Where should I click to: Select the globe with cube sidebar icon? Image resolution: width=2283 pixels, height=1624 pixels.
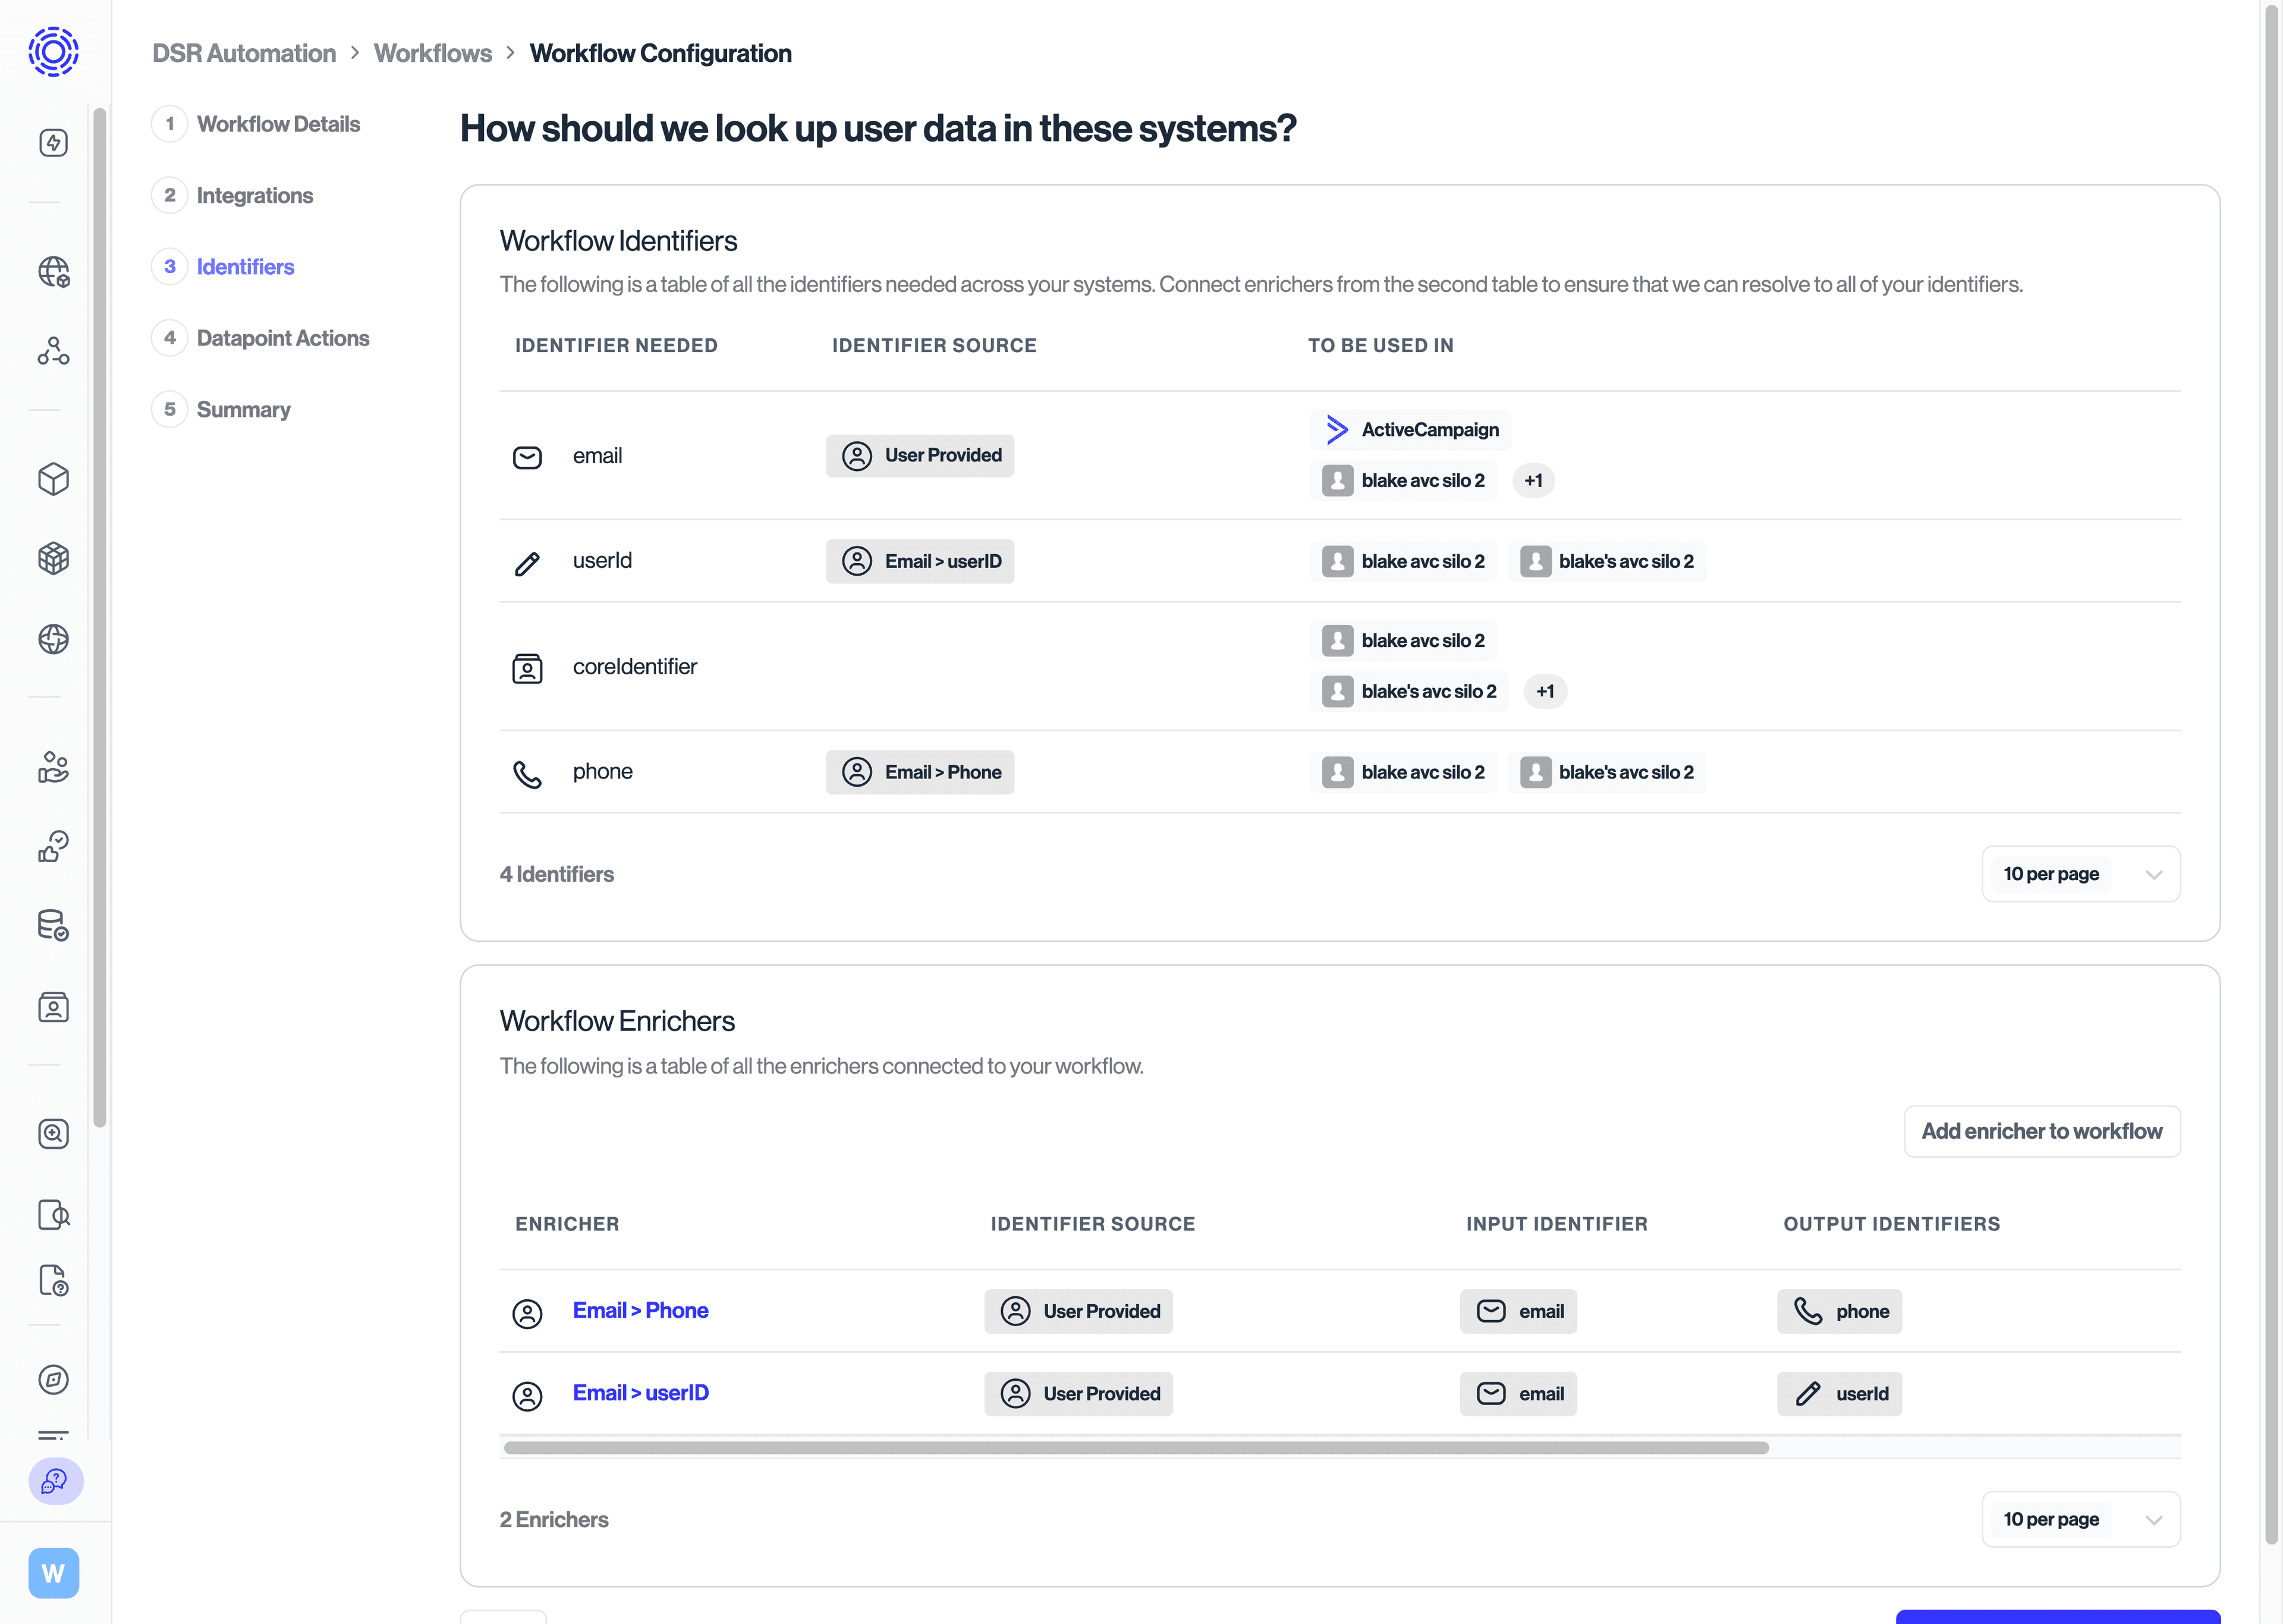tap(53, 271)
